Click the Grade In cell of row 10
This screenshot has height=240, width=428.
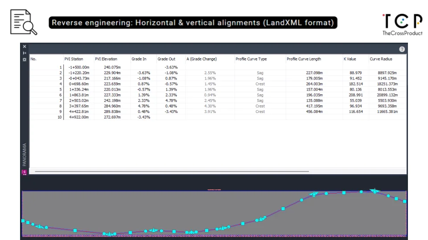tap(143, 117)
